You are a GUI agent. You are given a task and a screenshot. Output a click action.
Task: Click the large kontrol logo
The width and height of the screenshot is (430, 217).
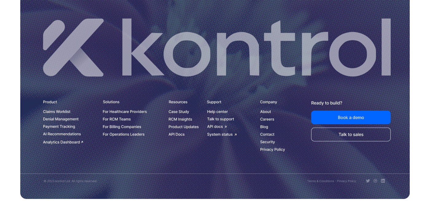click(x=217, y=47)
